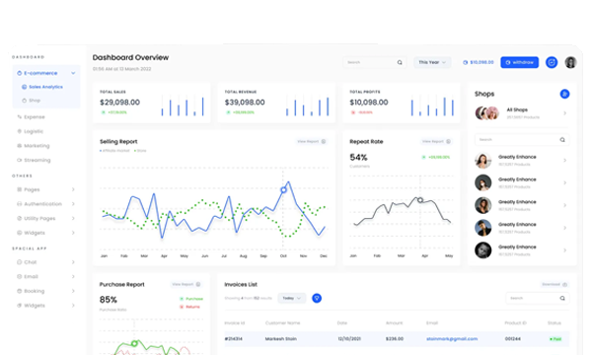592x355 pixels.
Task: Click the blue icon beside Shops heading
Action: coord(564,94)
